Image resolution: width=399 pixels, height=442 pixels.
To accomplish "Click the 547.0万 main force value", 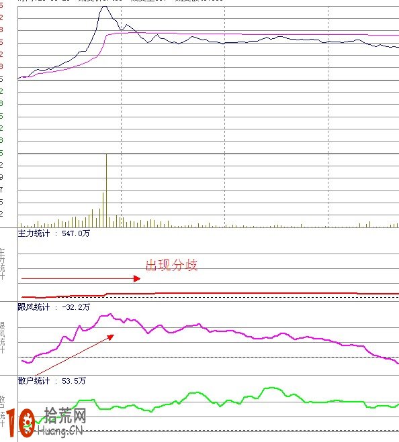I will tap(76, 233).
